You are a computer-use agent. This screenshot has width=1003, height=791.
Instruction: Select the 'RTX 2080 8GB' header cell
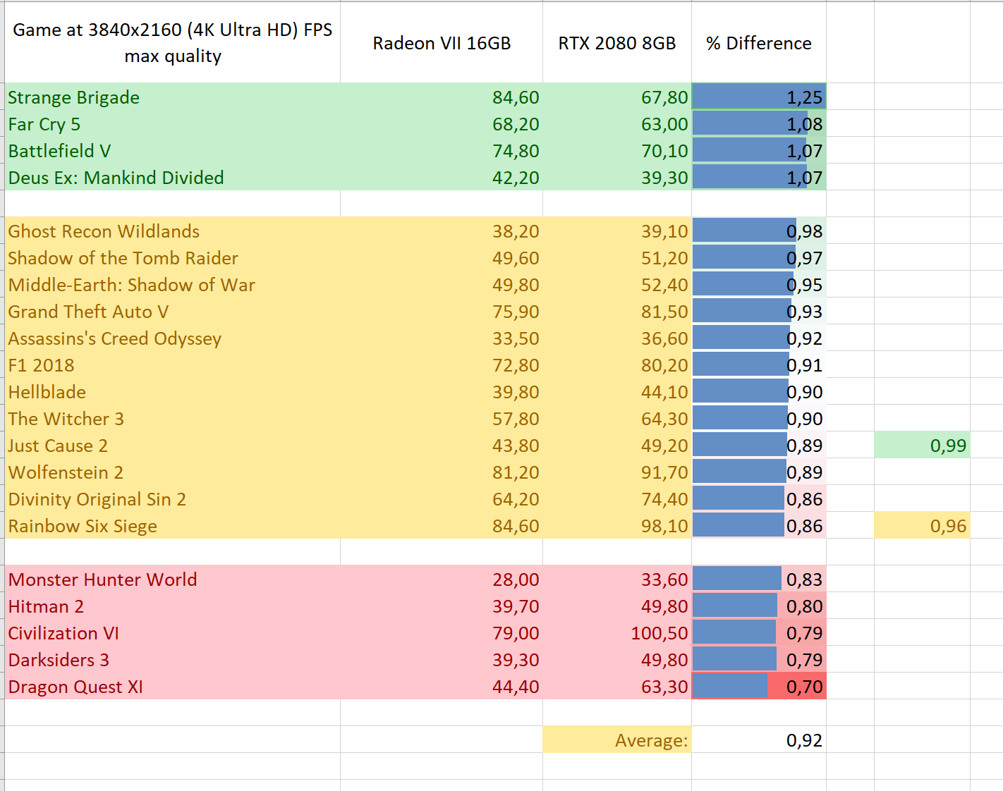617,42
